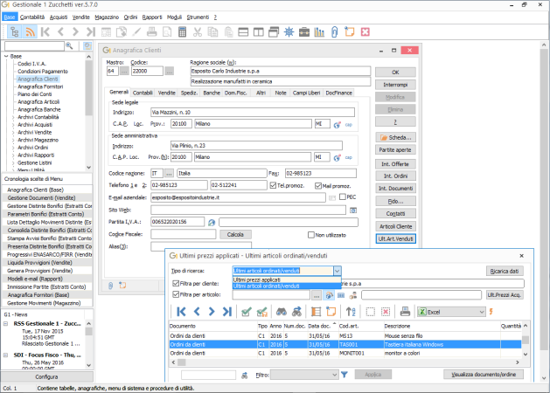The image size is (550, 393).
Task: Click the scissors cut icon
Action: [198, 32]
